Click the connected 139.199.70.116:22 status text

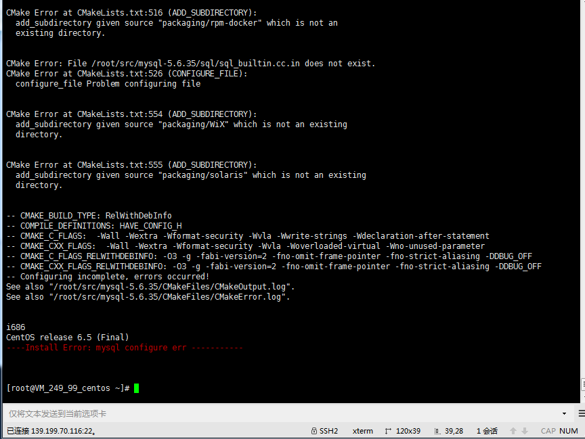pyautogui.click(x=51, y=431)
